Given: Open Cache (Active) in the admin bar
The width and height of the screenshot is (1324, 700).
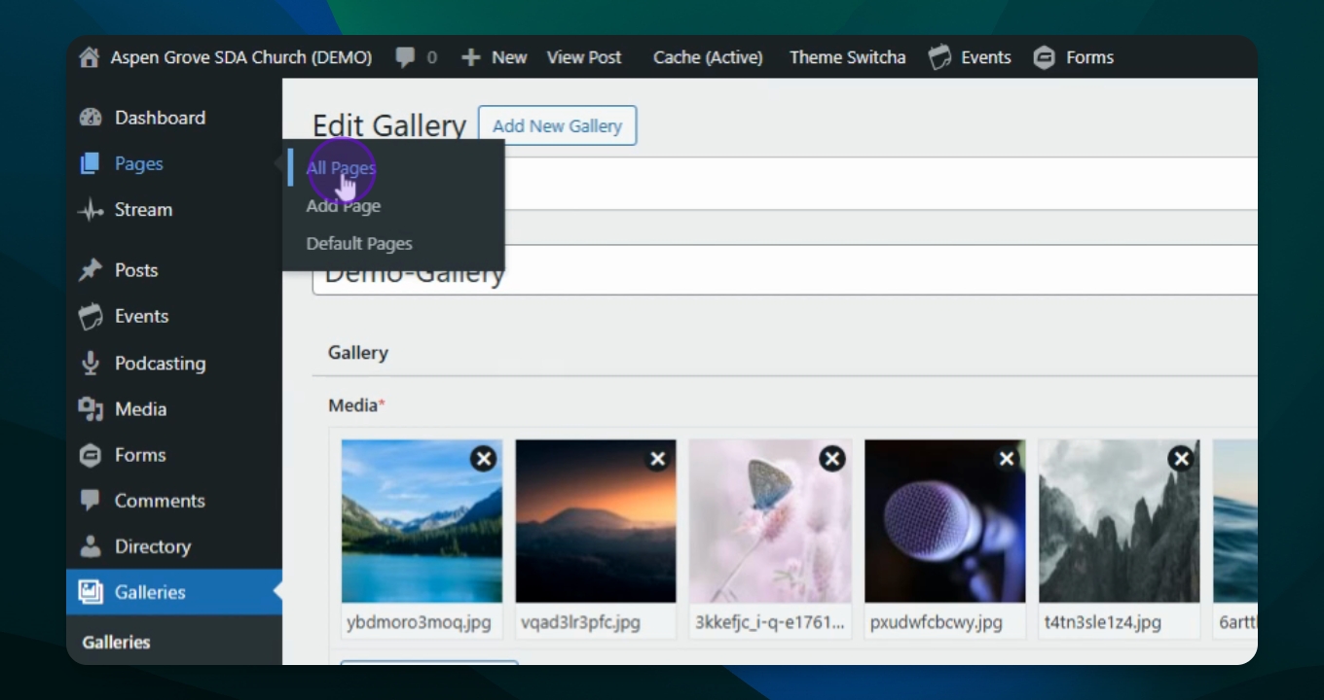Looking at the screenshot, I should click(x=708, y=57).
